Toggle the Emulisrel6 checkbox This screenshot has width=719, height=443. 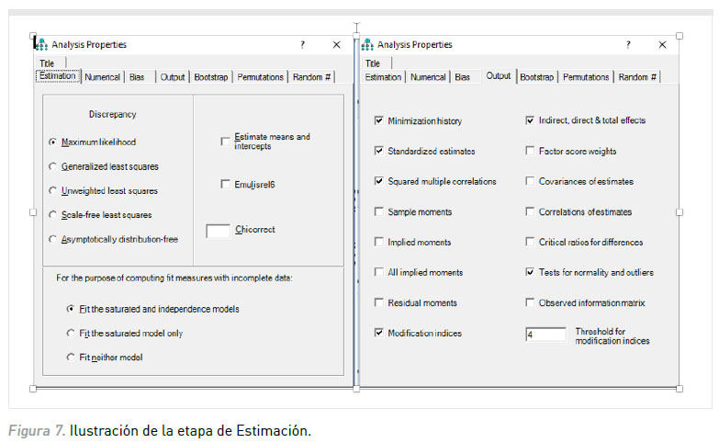click(225, 184)
